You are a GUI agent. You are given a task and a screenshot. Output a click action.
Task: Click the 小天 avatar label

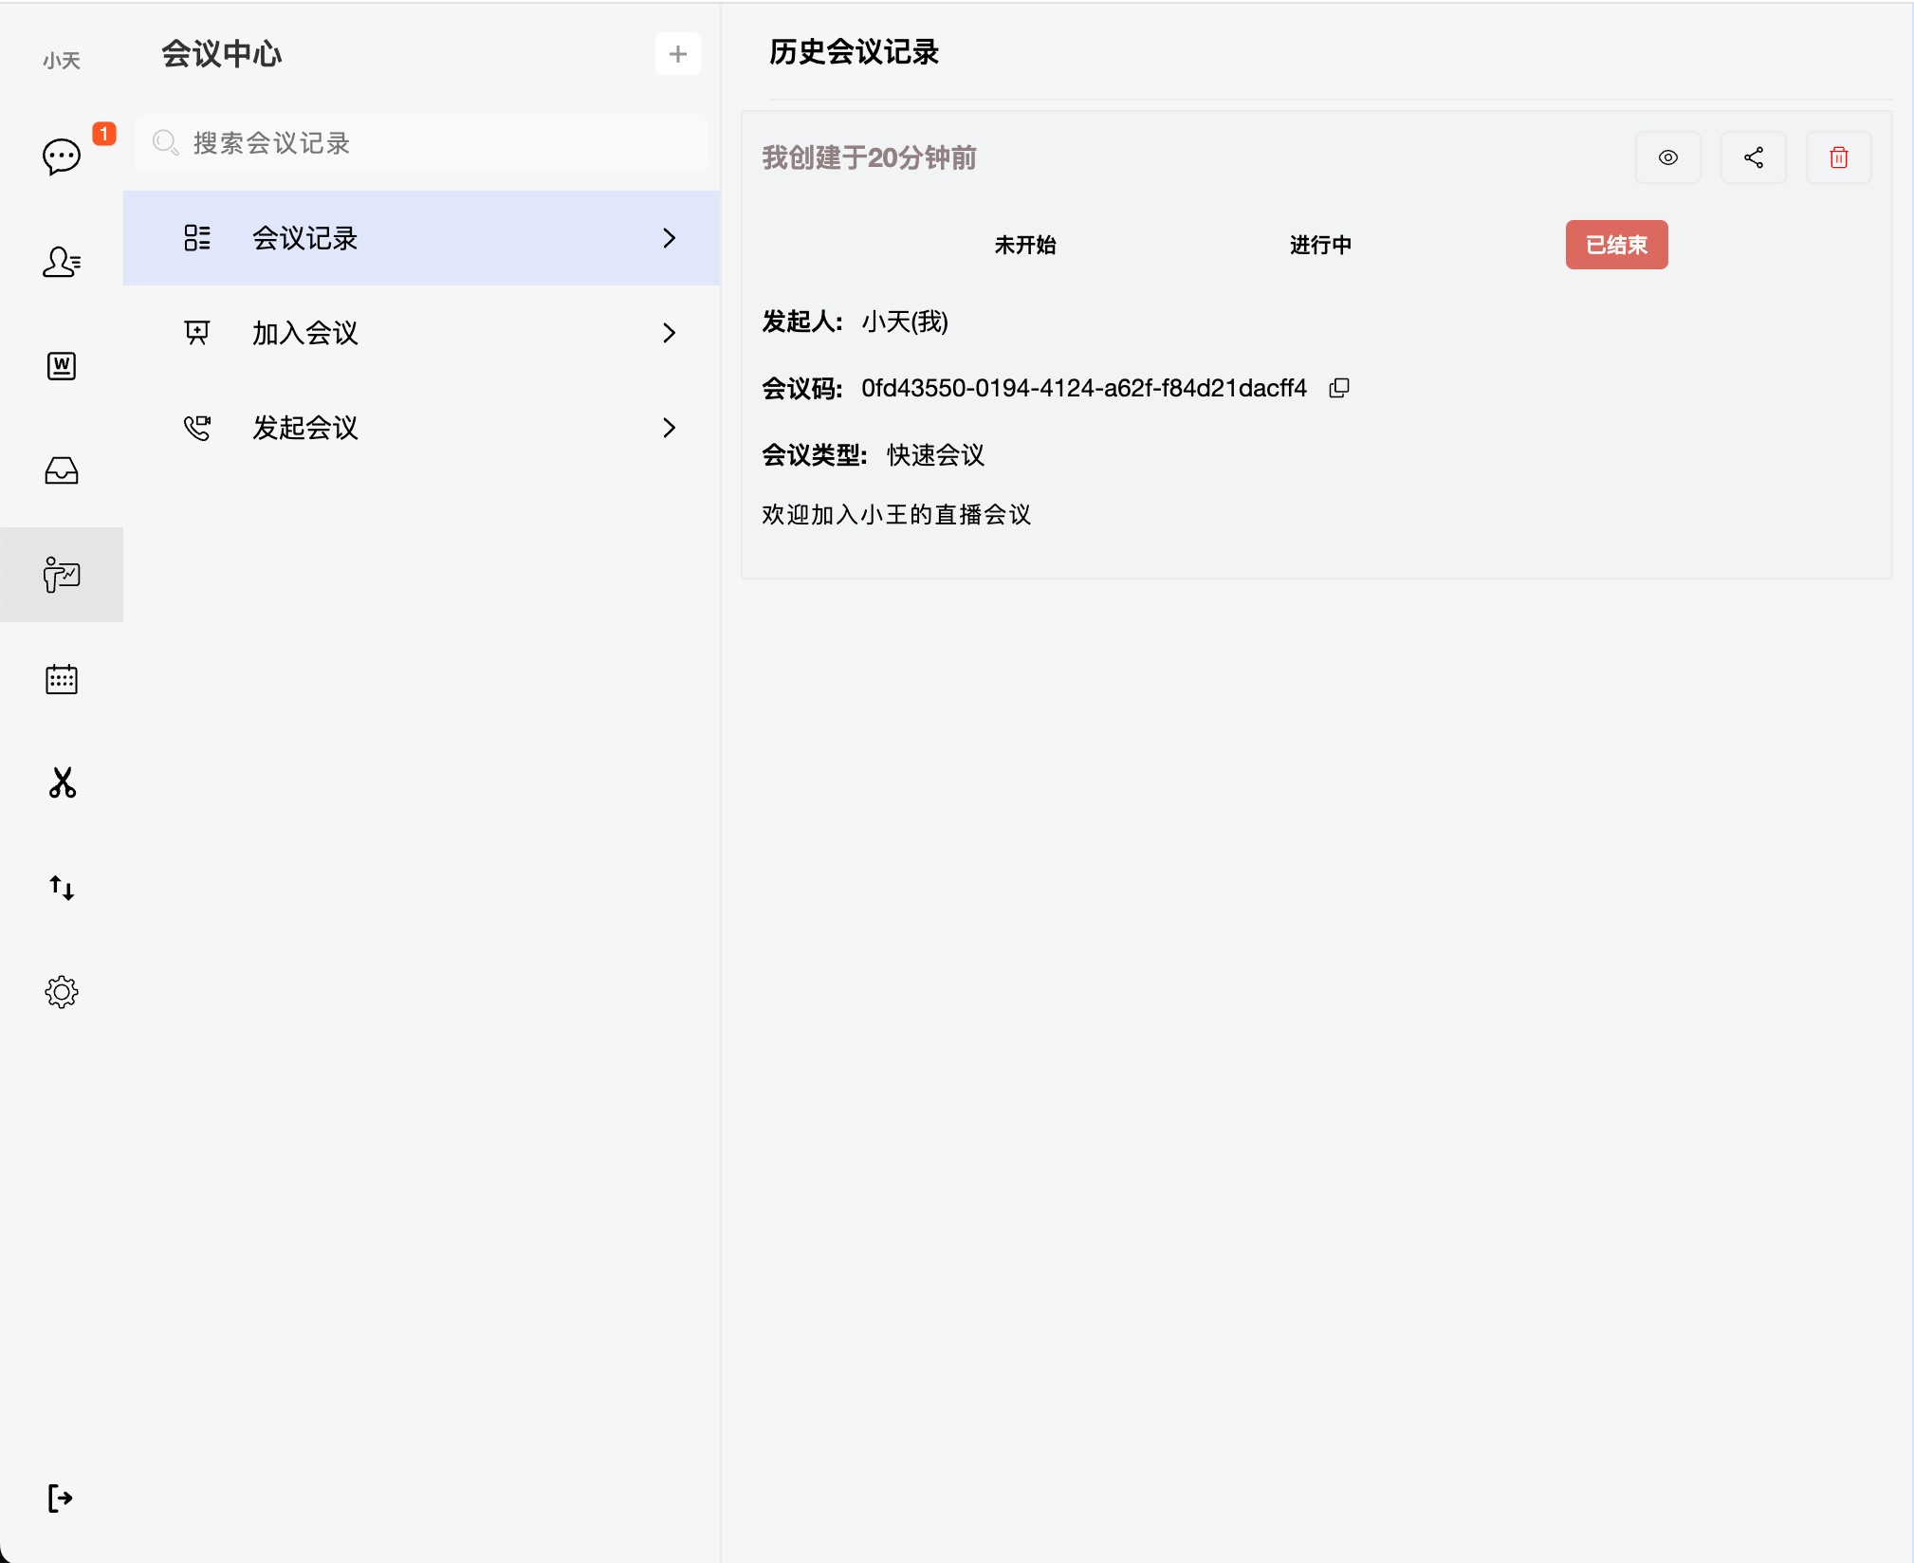[62, 61]
